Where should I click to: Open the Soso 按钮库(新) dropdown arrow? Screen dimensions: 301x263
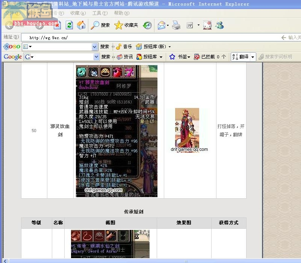pos(169,47)
